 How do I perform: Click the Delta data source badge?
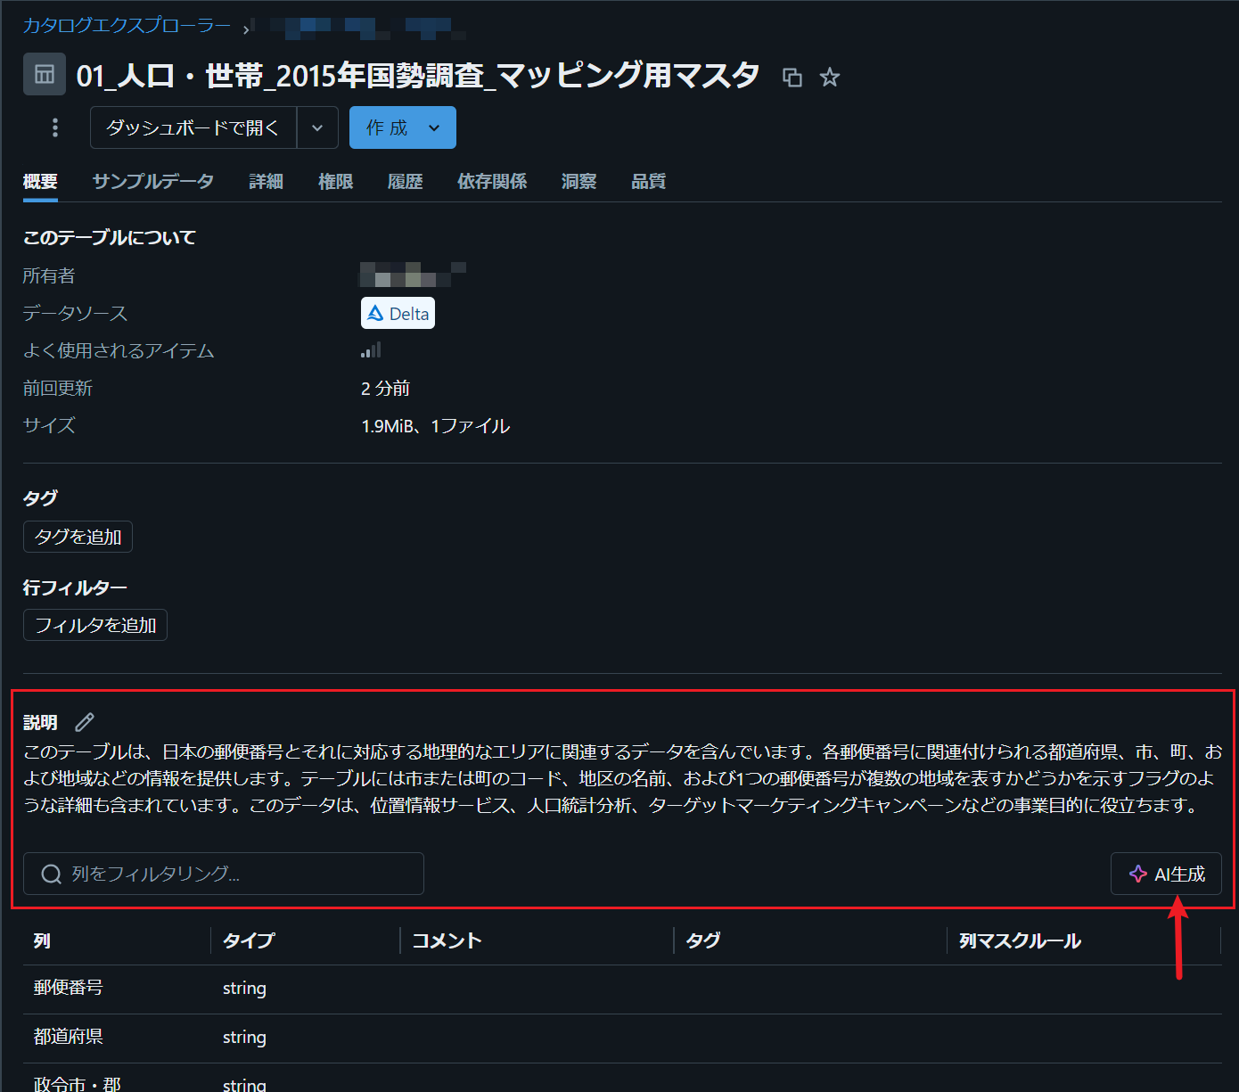point(398,313)
